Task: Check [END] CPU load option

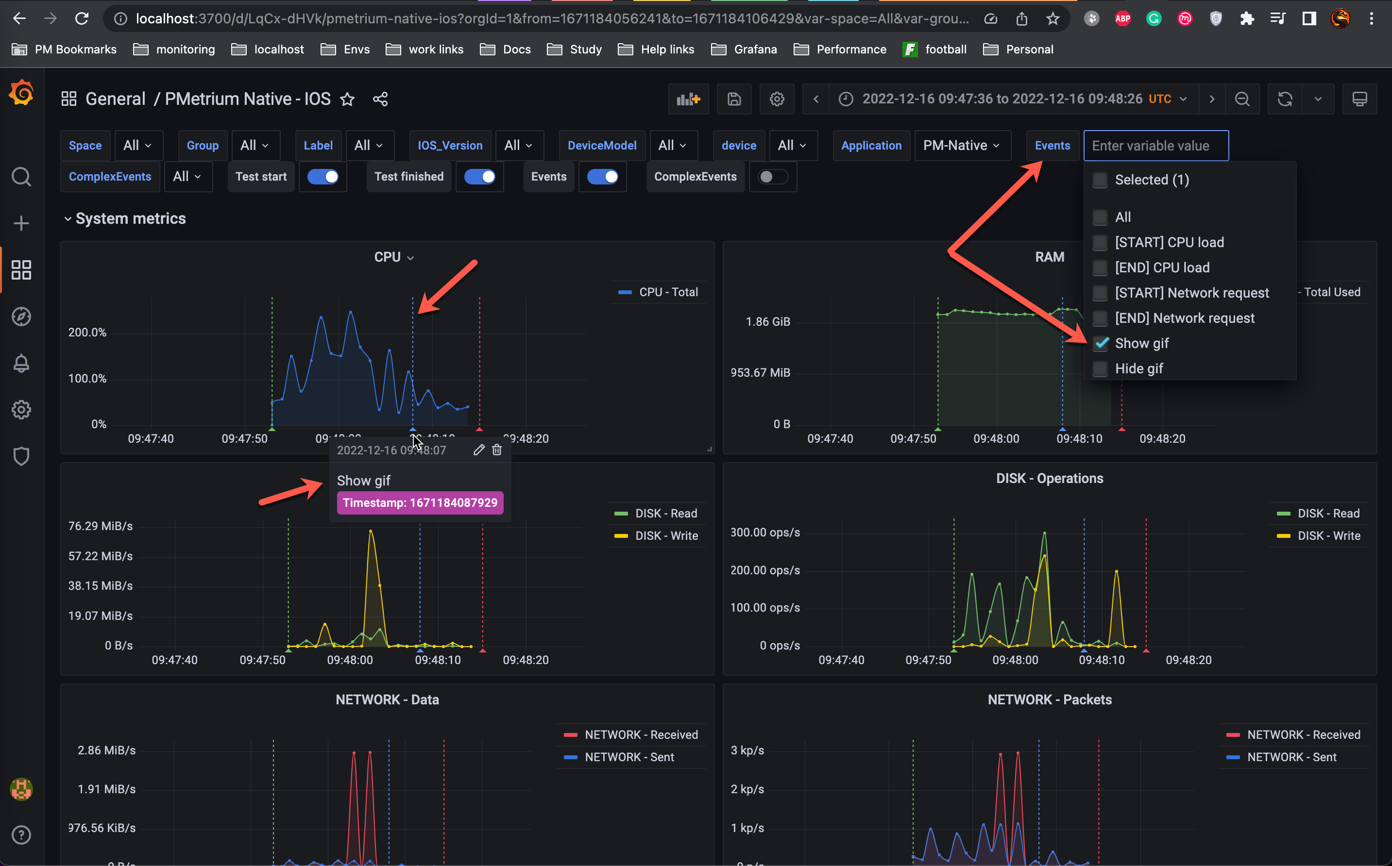Action: pos(1100,268)
